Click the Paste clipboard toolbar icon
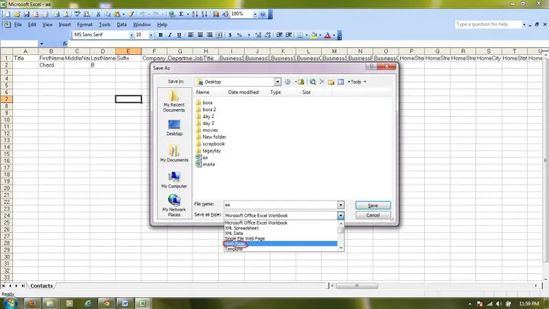Viewport: 549px width, 309px height. pyautogui.click(x=117, y=14)
